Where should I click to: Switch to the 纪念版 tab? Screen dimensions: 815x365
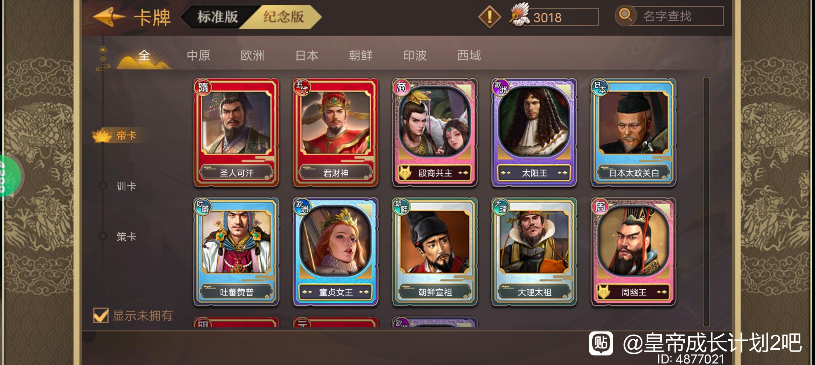click(283, 17)
